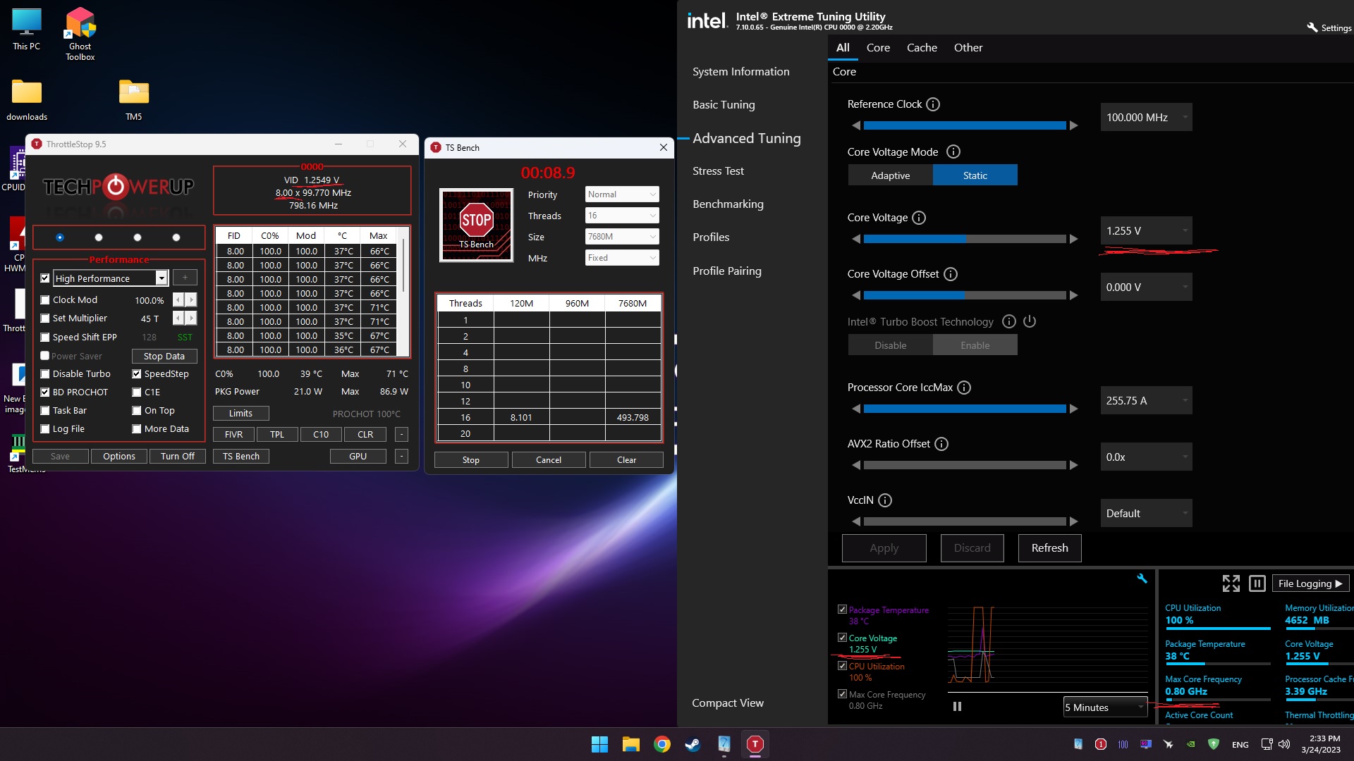Open the Stress Test section
Screen dimensions: 1354x761
[718, 171]
